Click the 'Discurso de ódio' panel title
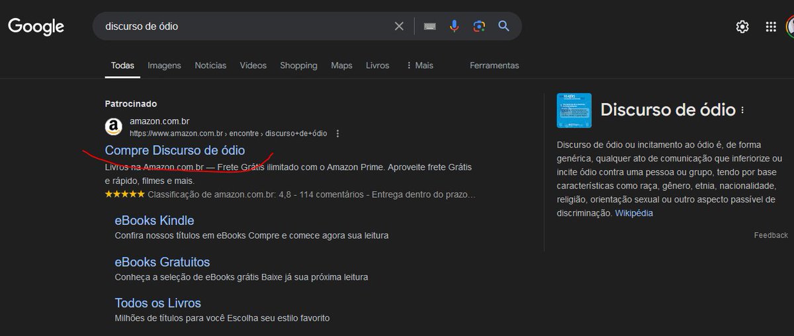 coord(668,110)
